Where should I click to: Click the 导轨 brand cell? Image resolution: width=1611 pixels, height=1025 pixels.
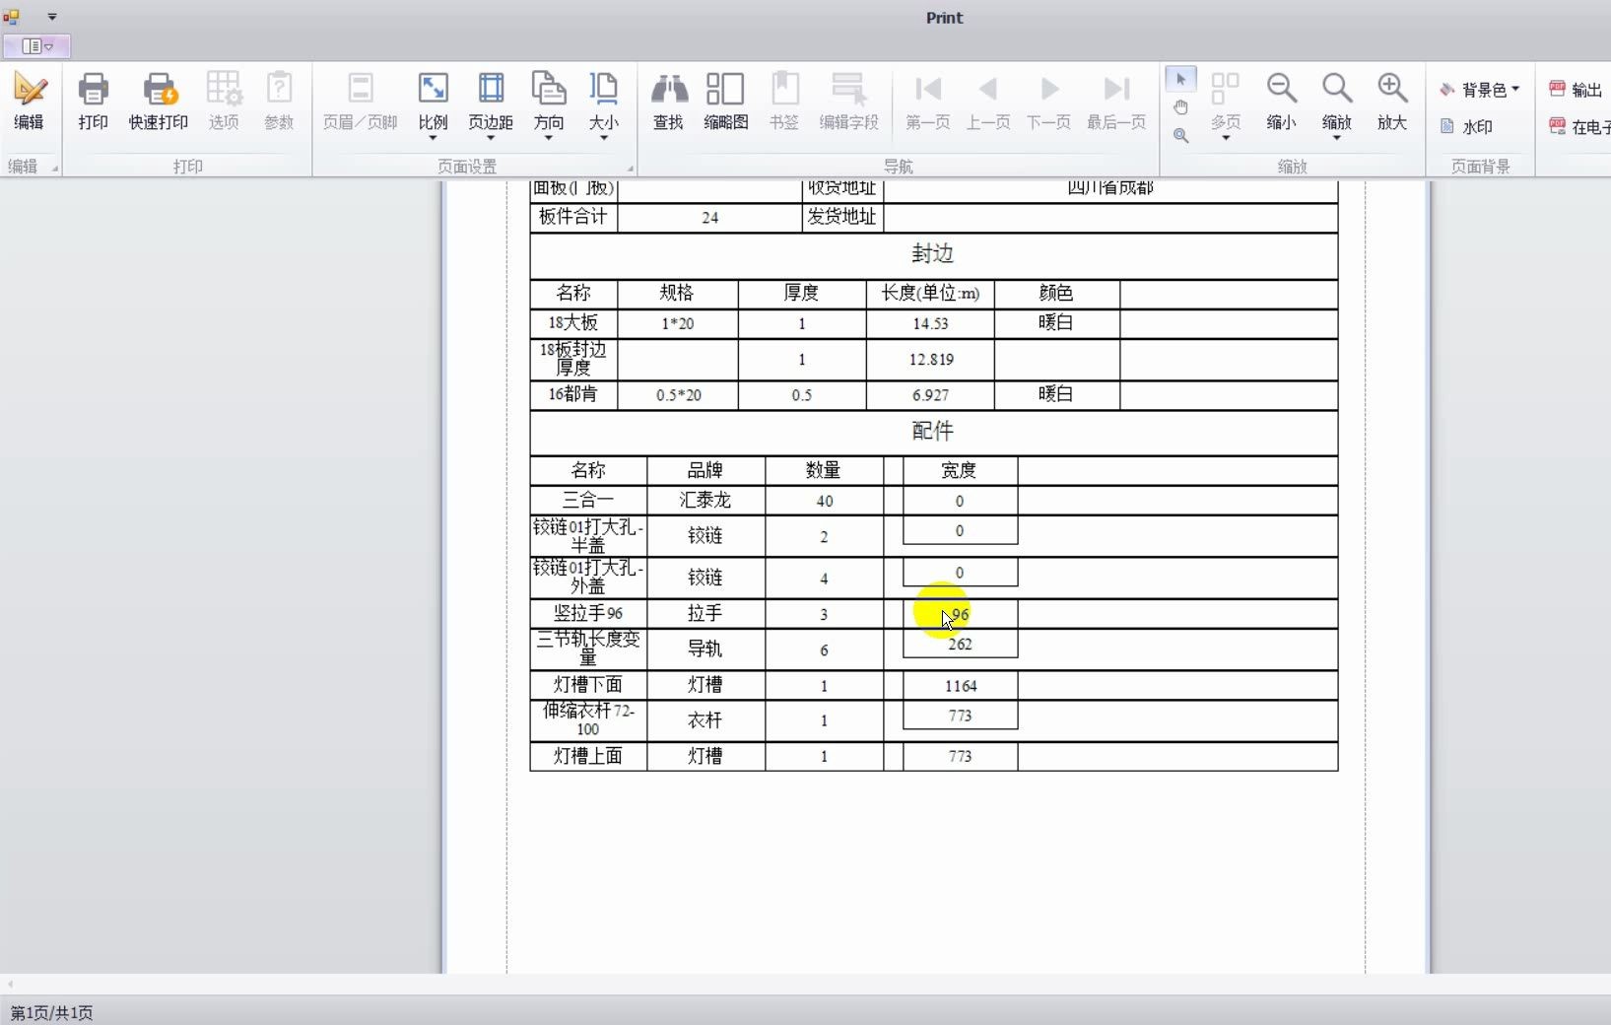[705, 649]
